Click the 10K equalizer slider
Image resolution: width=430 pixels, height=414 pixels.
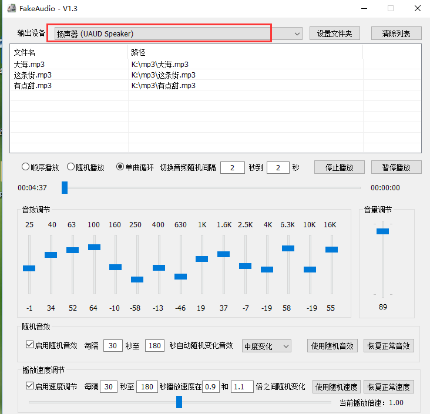tap(310, 270)
